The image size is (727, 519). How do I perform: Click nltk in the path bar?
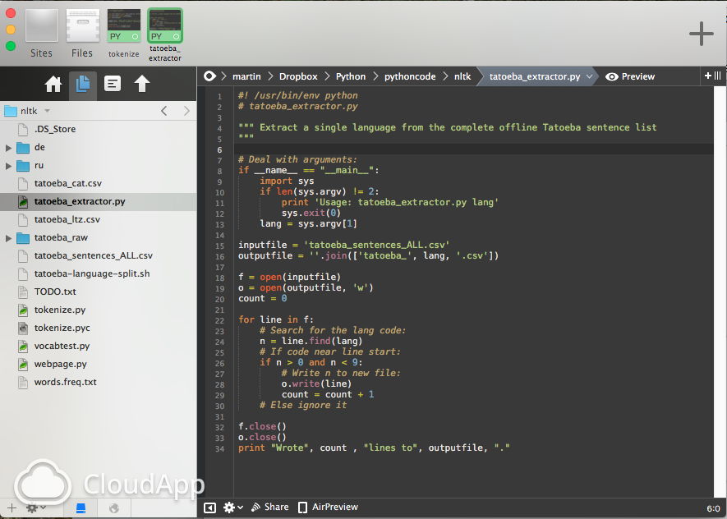pos(462,76)
